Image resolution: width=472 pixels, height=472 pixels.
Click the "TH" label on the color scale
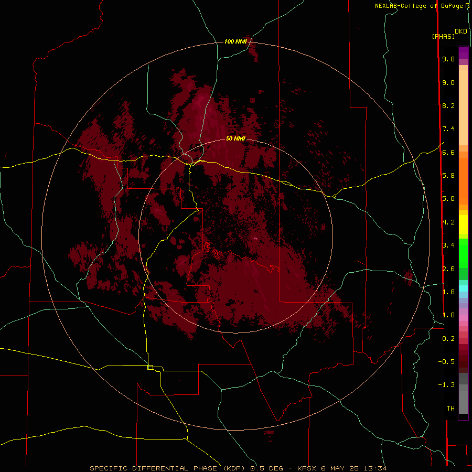pos(450,409)
